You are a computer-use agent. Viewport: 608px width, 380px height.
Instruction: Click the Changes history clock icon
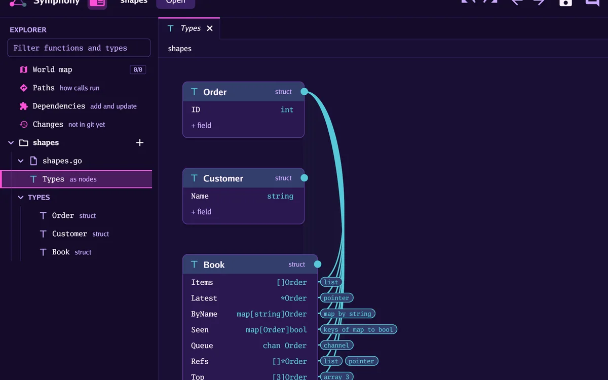23,124
